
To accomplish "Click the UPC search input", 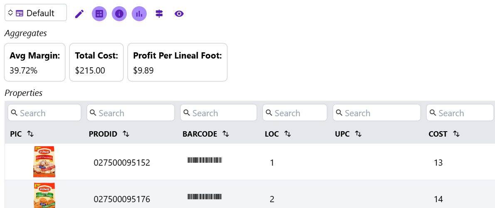I will 377,113.
